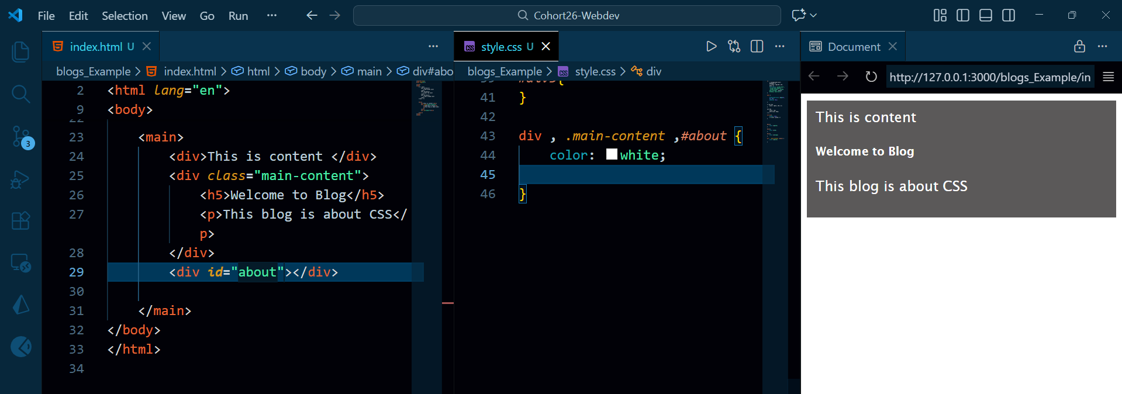The width and height of the screenshot is (1122, 394).
Task: Click 'This is content' text in preview
Action: pyautogui.click(x=866, y=117)
